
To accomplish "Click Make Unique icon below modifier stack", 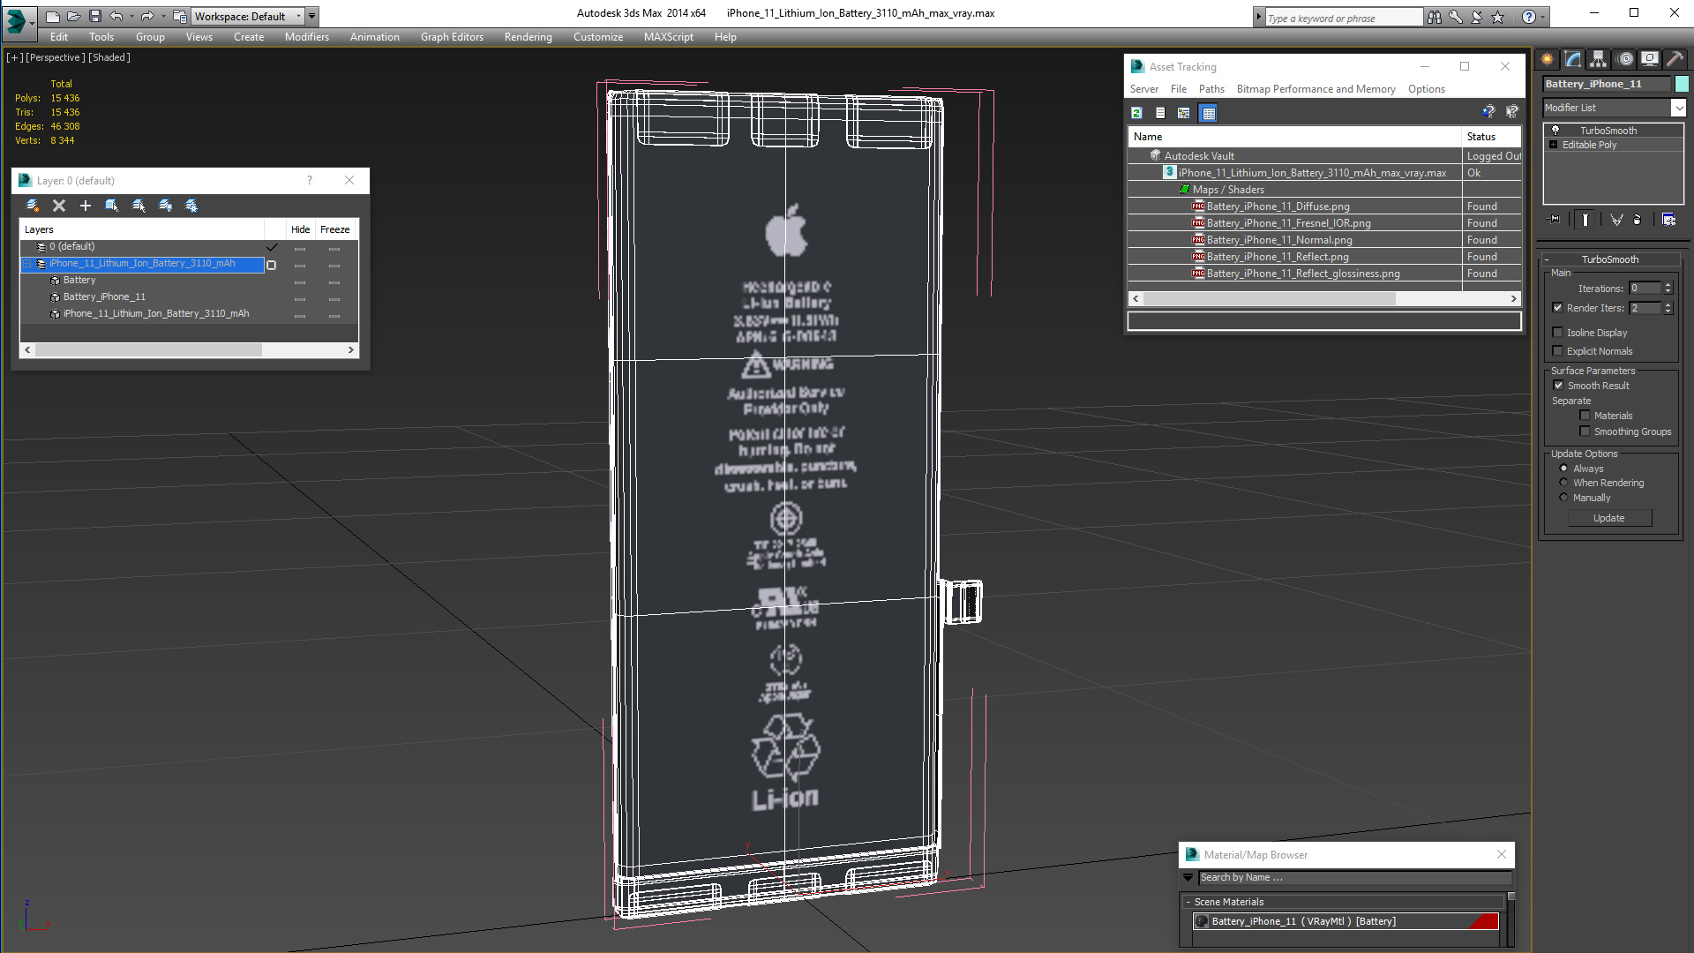I will tap(1616, 220).
